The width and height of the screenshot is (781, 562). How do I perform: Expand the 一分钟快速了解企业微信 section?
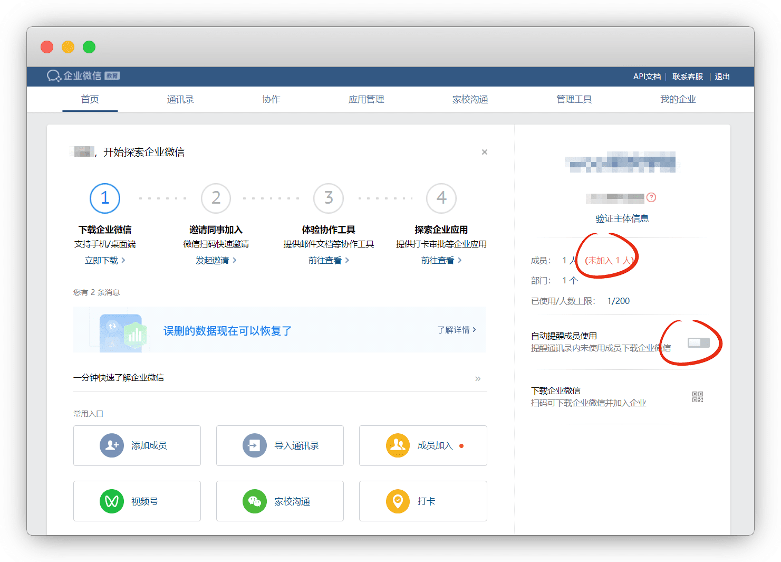477,378
